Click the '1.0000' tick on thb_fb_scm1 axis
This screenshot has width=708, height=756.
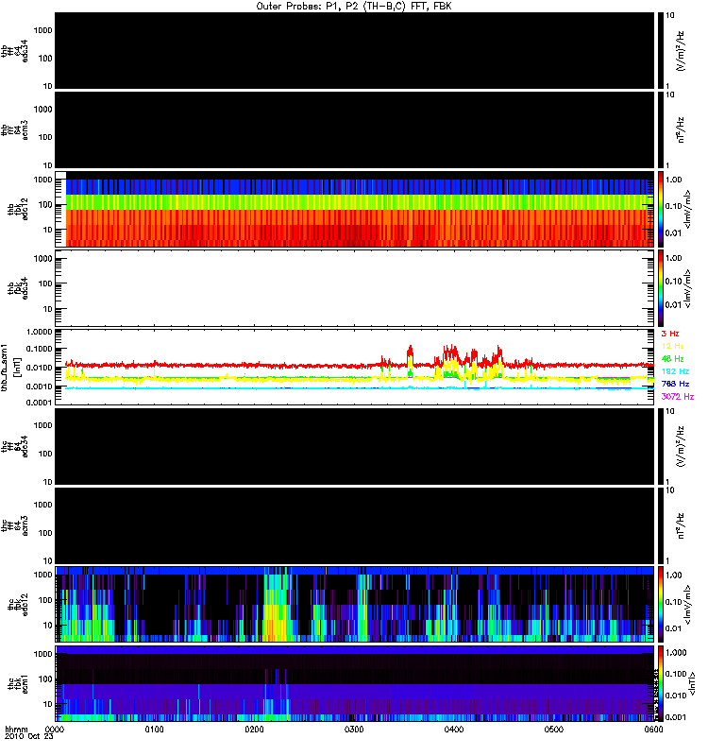pyautogui.click(x=40, y=332)
